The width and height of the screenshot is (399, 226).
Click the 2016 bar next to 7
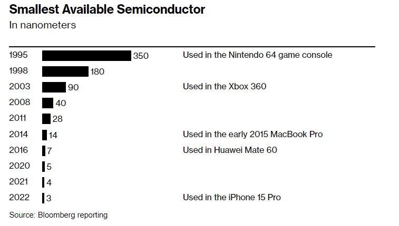pyautogui.click(x=44, y=150)
